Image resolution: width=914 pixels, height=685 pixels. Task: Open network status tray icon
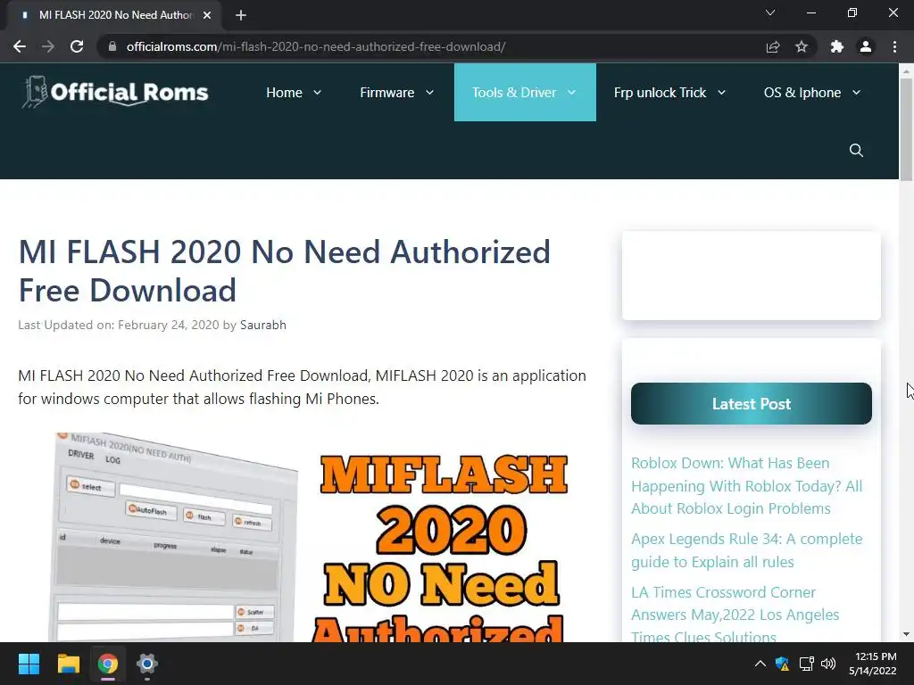click(x=806, y=664)
